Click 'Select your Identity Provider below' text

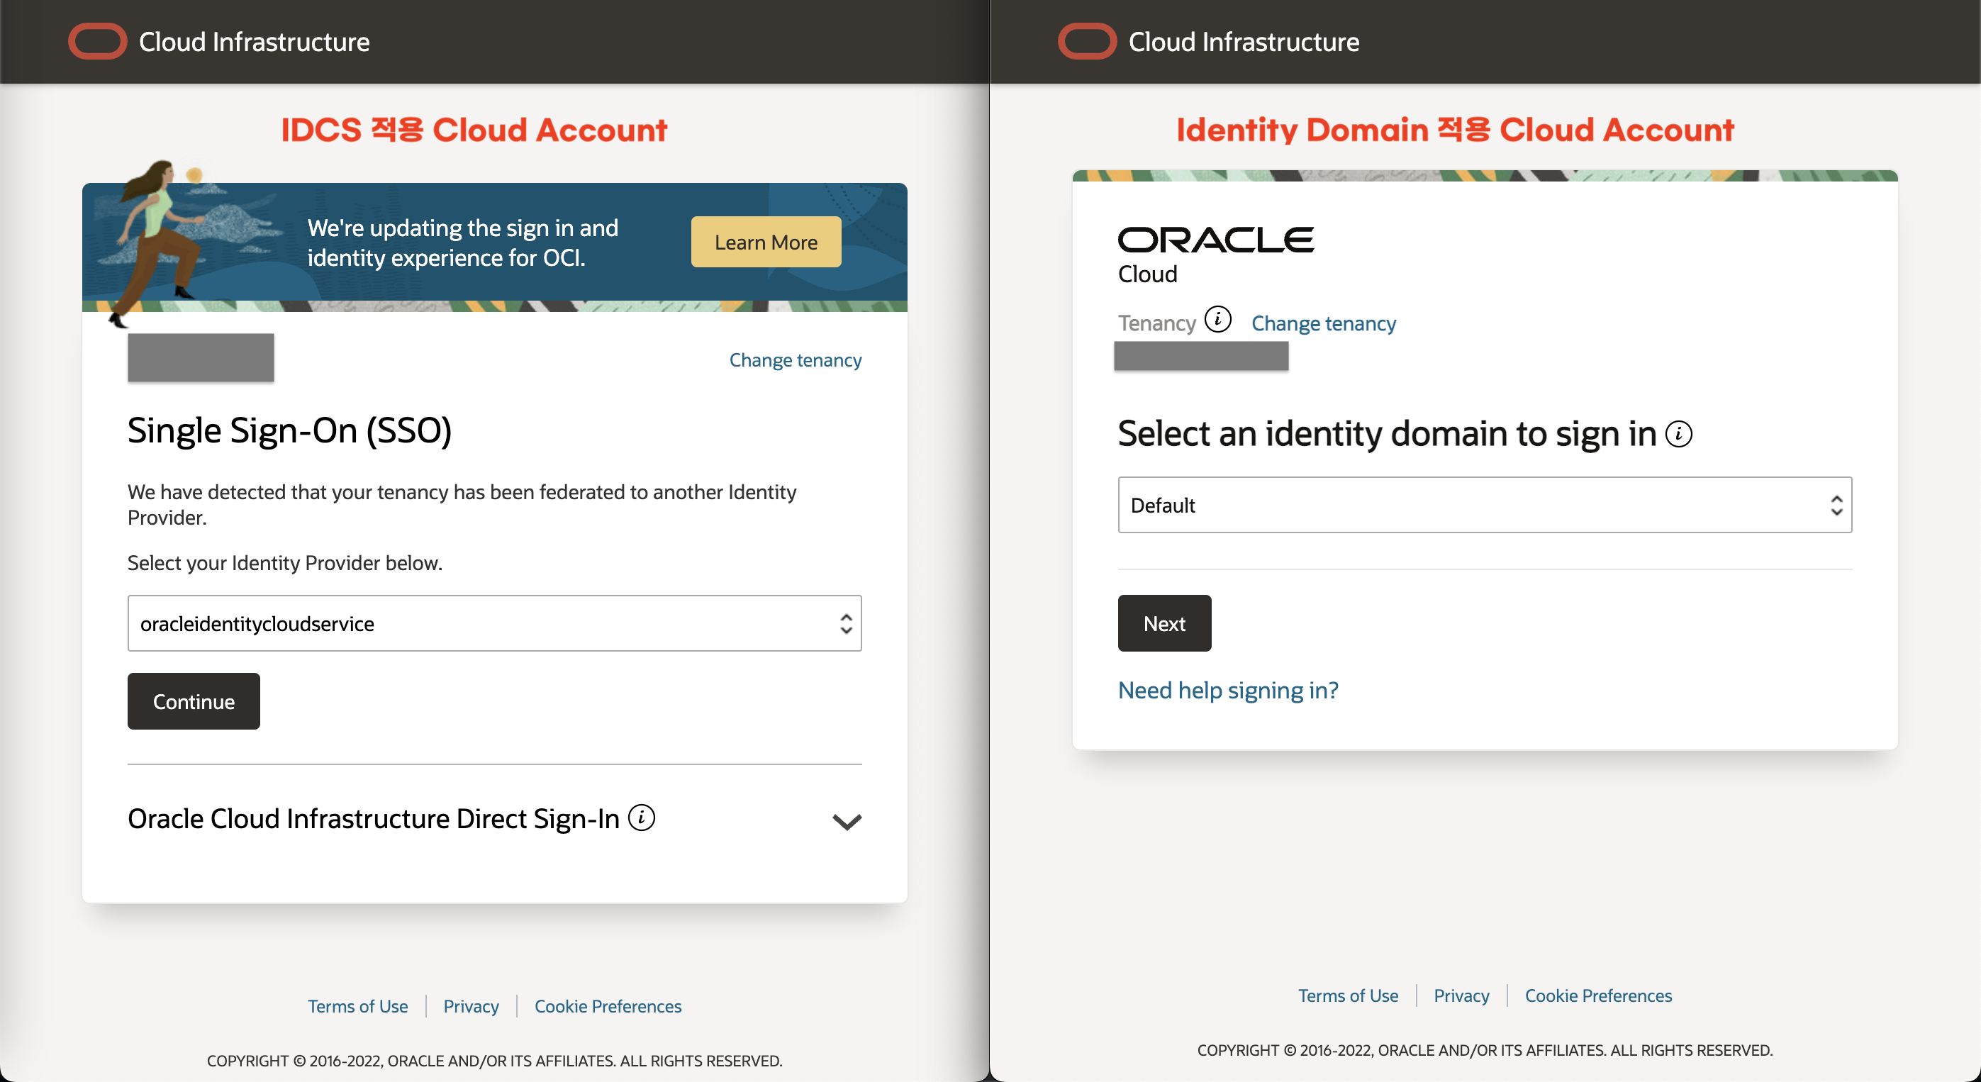point(284,563)
